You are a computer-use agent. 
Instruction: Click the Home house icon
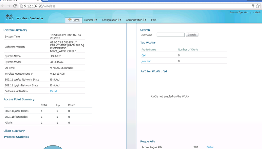[x=70, y=20]
